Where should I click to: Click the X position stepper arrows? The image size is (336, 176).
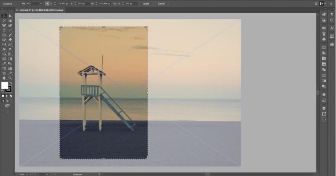tap(55, 4)
